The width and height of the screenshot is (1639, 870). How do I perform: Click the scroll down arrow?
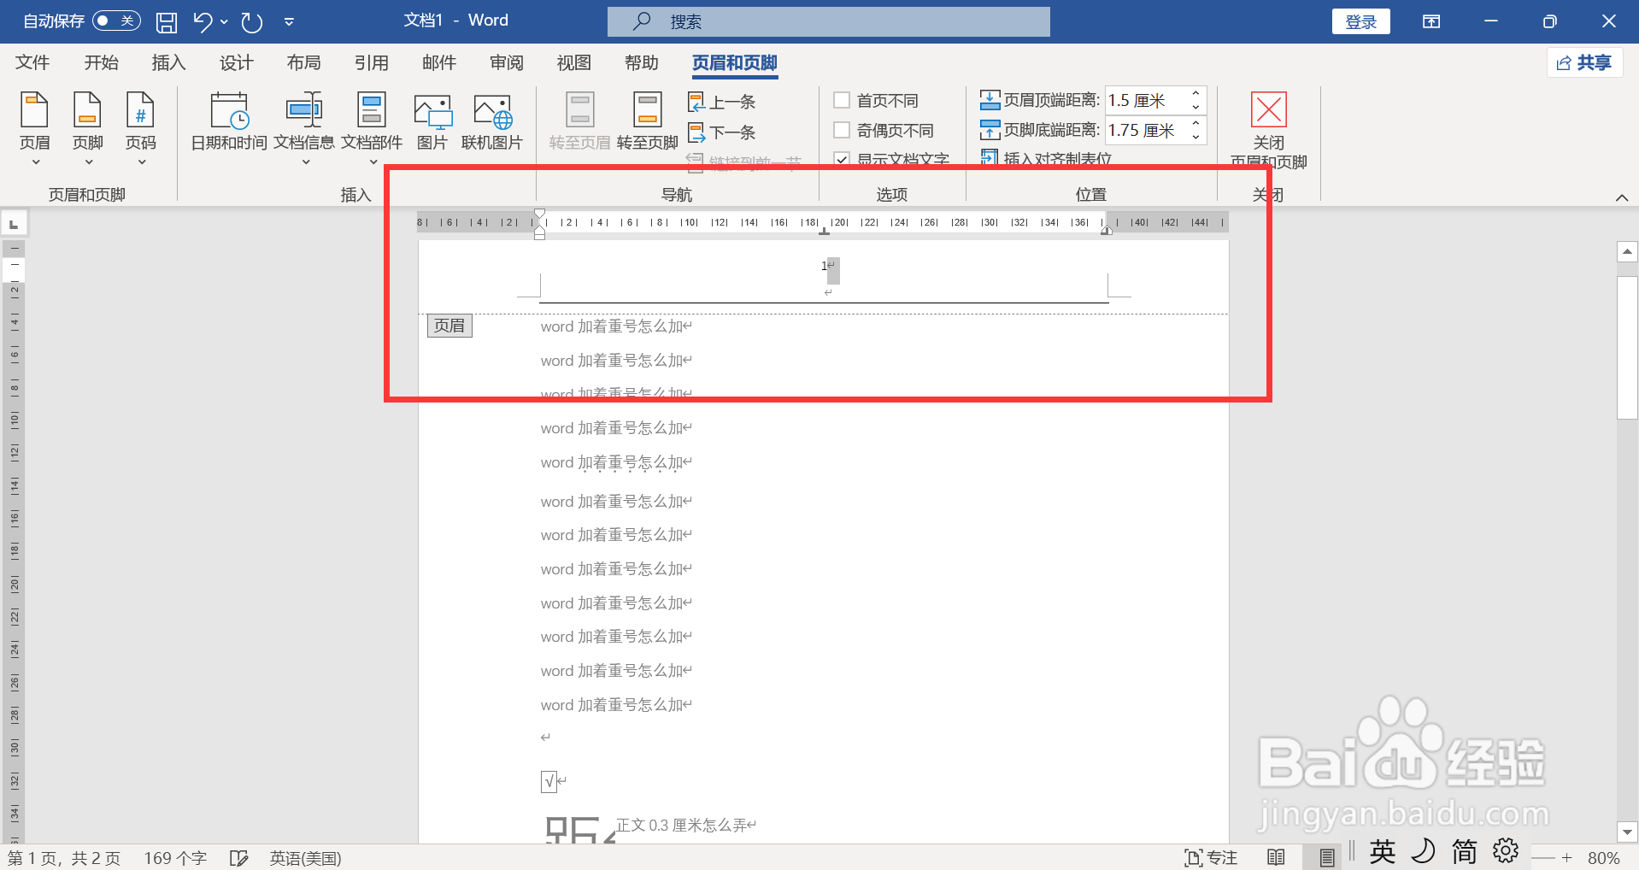1627,832
